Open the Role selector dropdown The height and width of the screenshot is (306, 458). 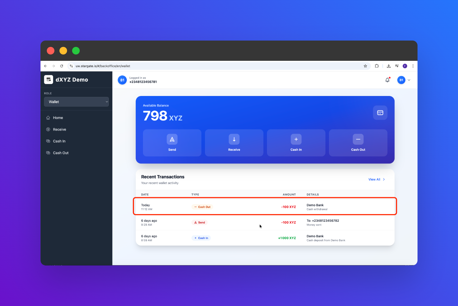click(x=76, y=102)
